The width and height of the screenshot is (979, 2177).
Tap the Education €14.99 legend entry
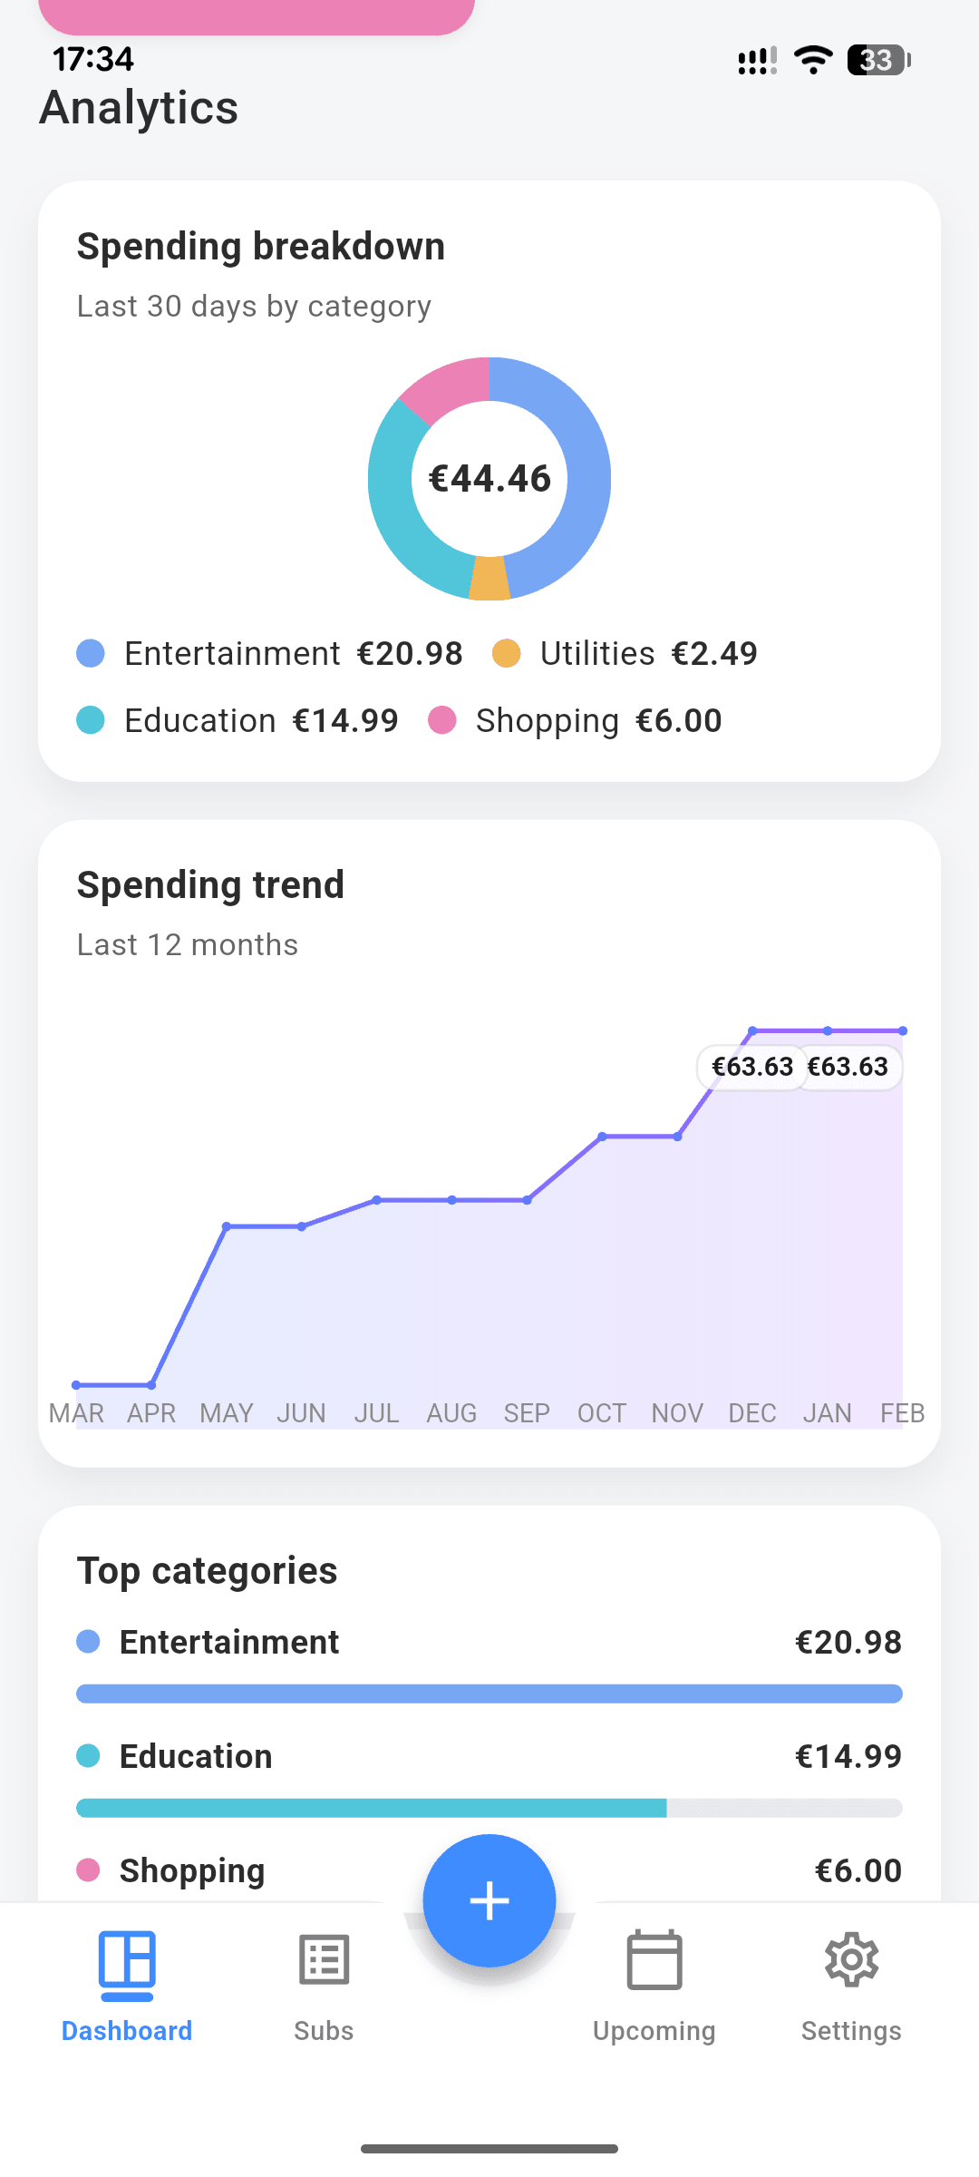point(237,720)
